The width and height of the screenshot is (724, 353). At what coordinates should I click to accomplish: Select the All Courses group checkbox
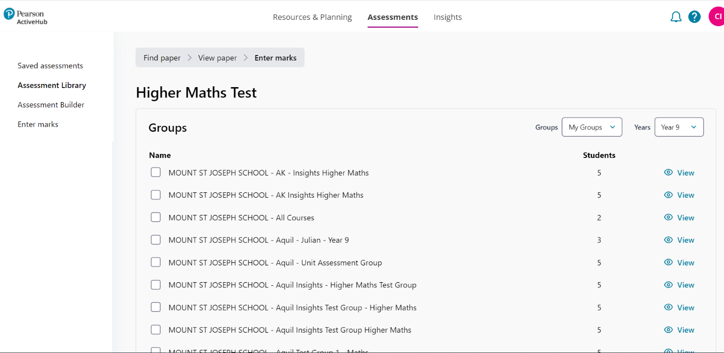(x=156, y=217)
